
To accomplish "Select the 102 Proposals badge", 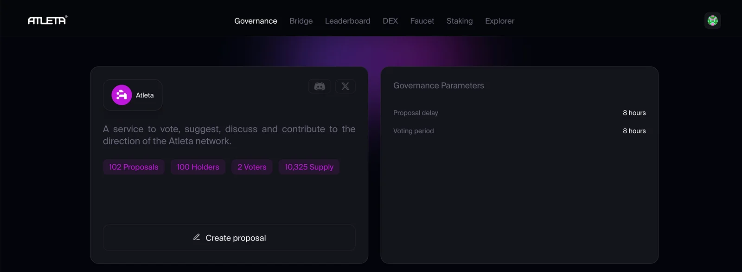I will 134,167.
